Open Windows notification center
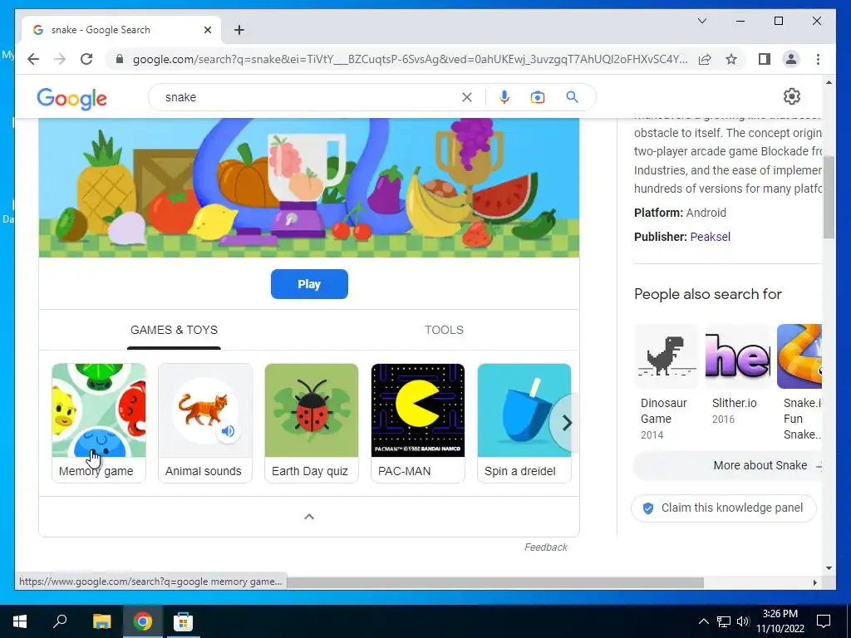 tap(824, 621)
